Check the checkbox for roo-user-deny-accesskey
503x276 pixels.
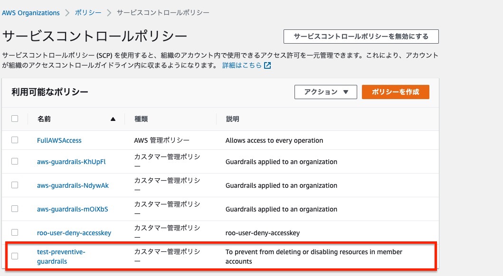click(x=15, y=233)
